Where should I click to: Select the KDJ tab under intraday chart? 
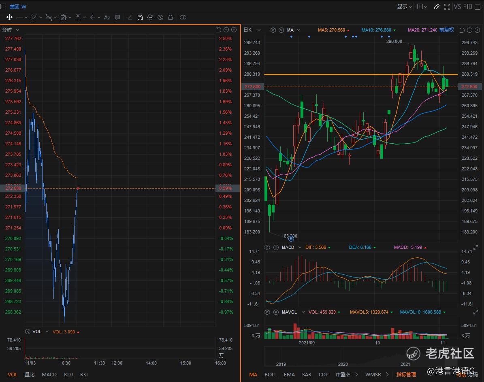point(68,374)
